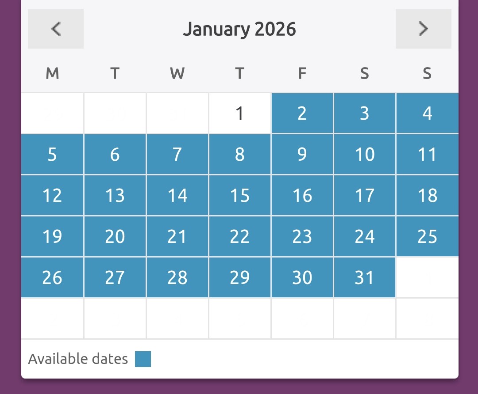
Task: Select Monday, January 5
Action: coord(52,155)
